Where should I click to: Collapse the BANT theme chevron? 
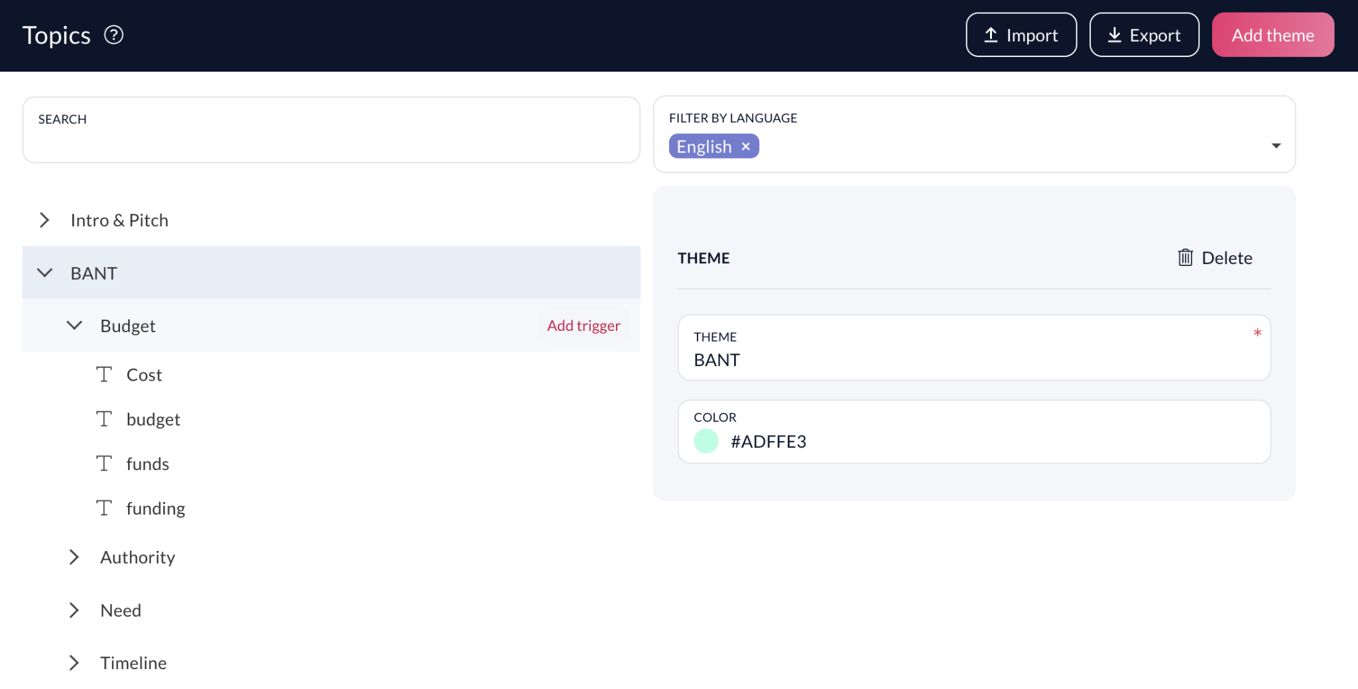pos(44,273)
